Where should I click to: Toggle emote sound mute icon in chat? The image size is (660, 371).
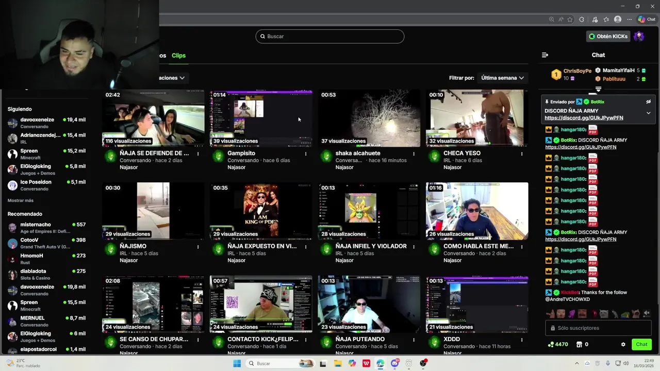pyautogui.click(x=646, y=313)
